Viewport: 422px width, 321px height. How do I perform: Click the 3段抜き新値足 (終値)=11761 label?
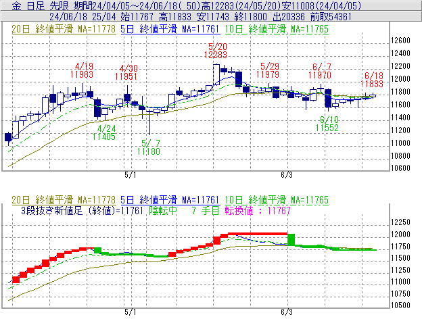pyautogui.click(x=82, y=211)
